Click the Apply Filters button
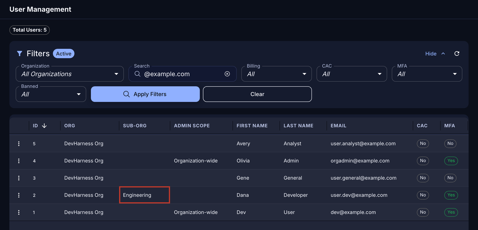Image resolution: width=478 pixels, height=230 pixels. click(x=145, y=94)
